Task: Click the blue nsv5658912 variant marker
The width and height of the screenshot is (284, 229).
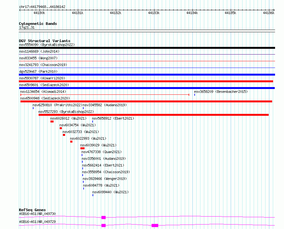Action: click(93, 122)
